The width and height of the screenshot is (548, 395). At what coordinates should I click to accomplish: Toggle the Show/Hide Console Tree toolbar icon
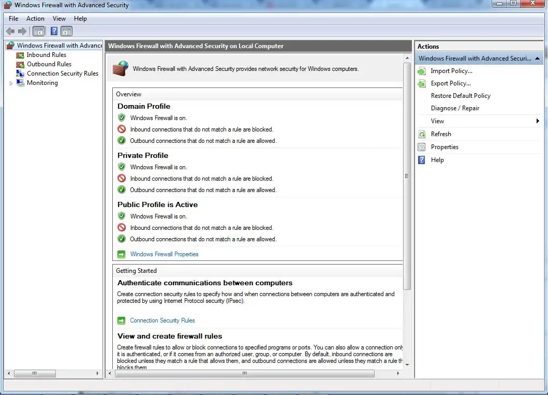point(39,31)
